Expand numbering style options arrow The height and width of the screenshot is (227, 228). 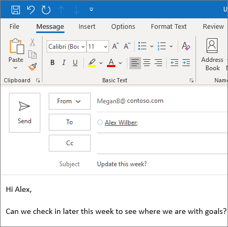point(171,47)
